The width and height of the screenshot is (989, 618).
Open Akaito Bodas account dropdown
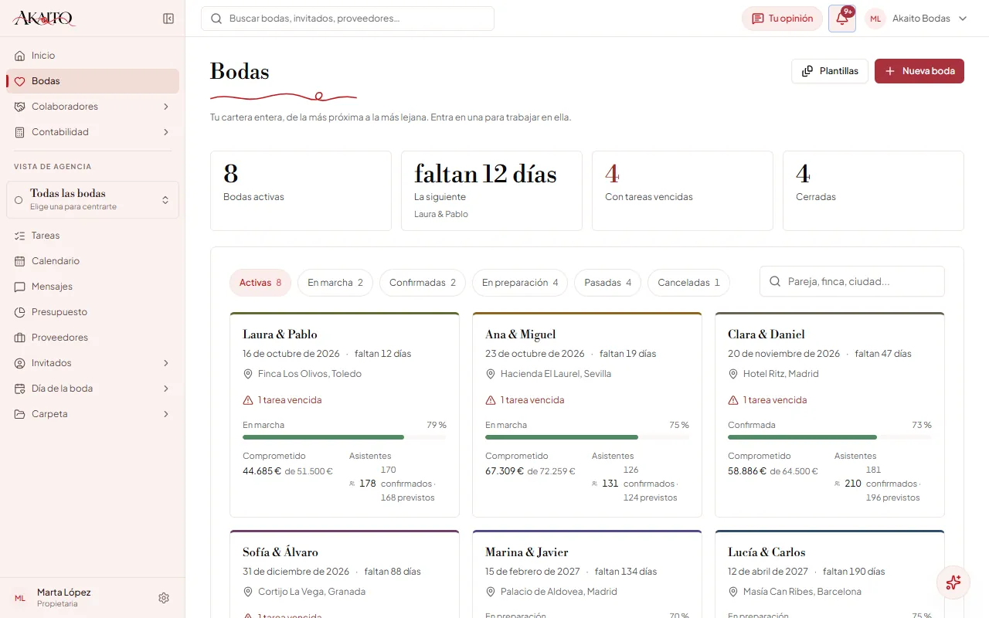tap(917, 19)
